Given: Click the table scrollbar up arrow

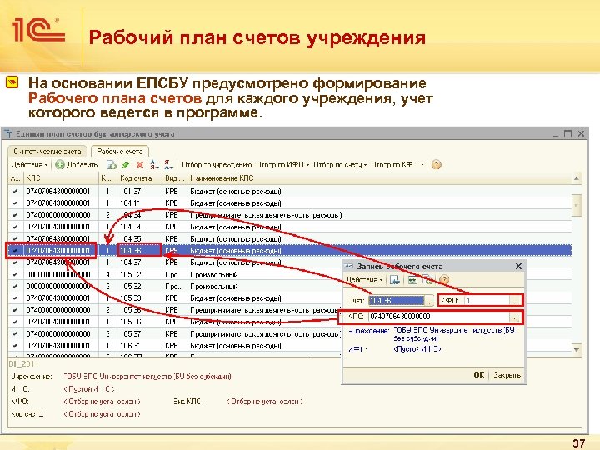Looking at the screenshot, I should tap(577, 178).
